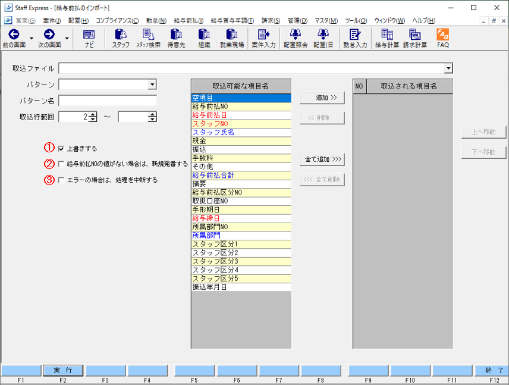Open the 勤怠(N) menu
Screen dimensions: 509x385
(x=156, y=20)
